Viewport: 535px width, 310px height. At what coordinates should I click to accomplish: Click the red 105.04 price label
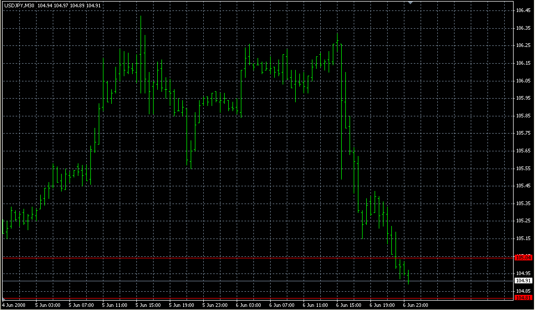pos(523,257)
